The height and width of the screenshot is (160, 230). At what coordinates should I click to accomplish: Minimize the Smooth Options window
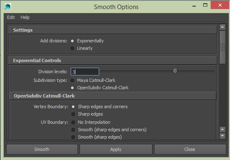pyautogui.click(x=194, y=6)
